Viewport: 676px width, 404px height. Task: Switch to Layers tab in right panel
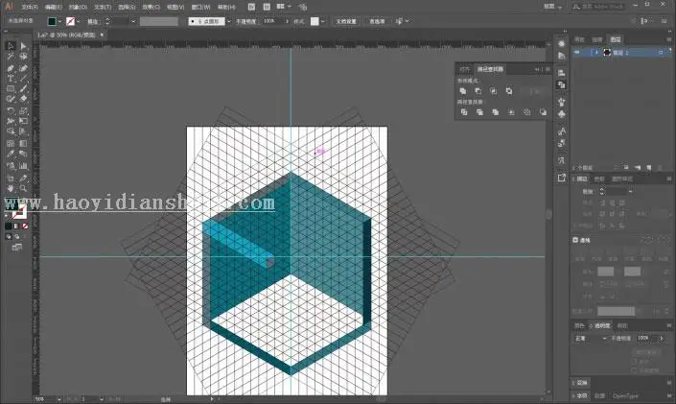(x=616, y=39)
